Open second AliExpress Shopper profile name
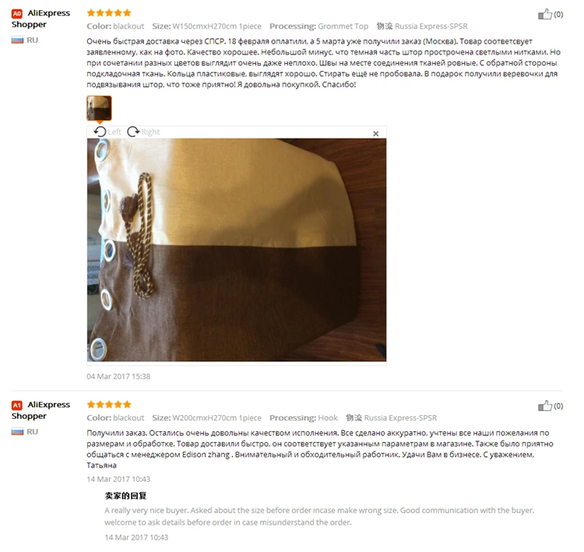The width and height of the screenshot is (584, 552). tap(40, 410)
